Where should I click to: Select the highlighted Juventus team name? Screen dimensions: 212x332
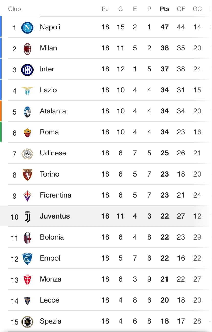(x=55, y=216)
